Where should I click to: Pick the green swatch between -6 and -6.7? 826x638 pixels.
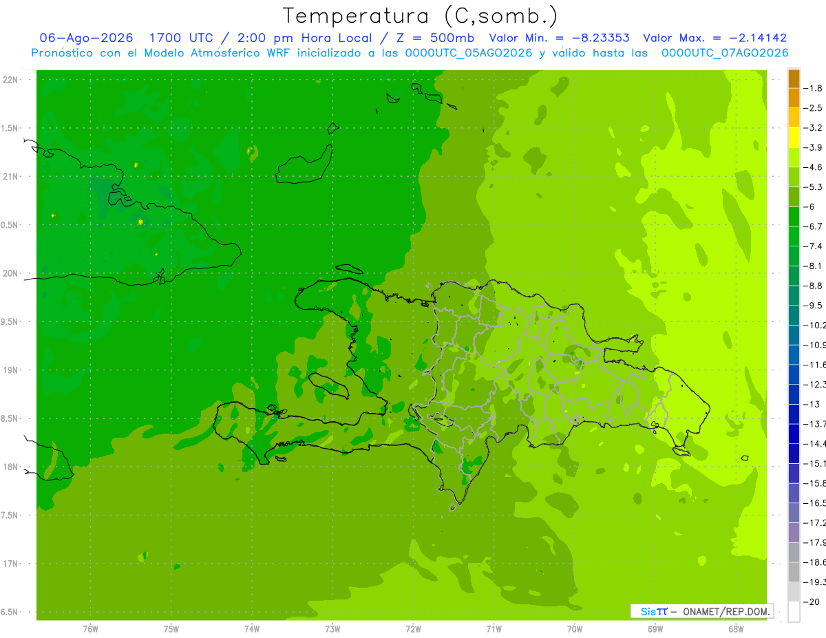click(794, 216)
